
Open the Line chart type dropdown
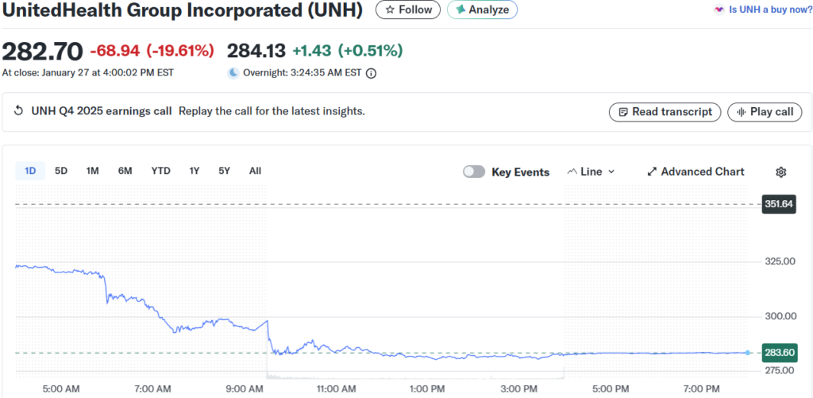coord(591,172)
